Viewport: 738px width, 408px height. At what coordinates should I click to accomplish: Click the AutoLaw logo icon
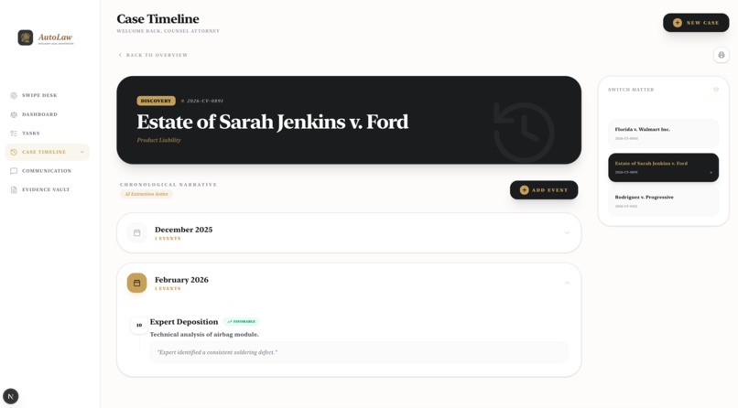(x=26, y=38)
